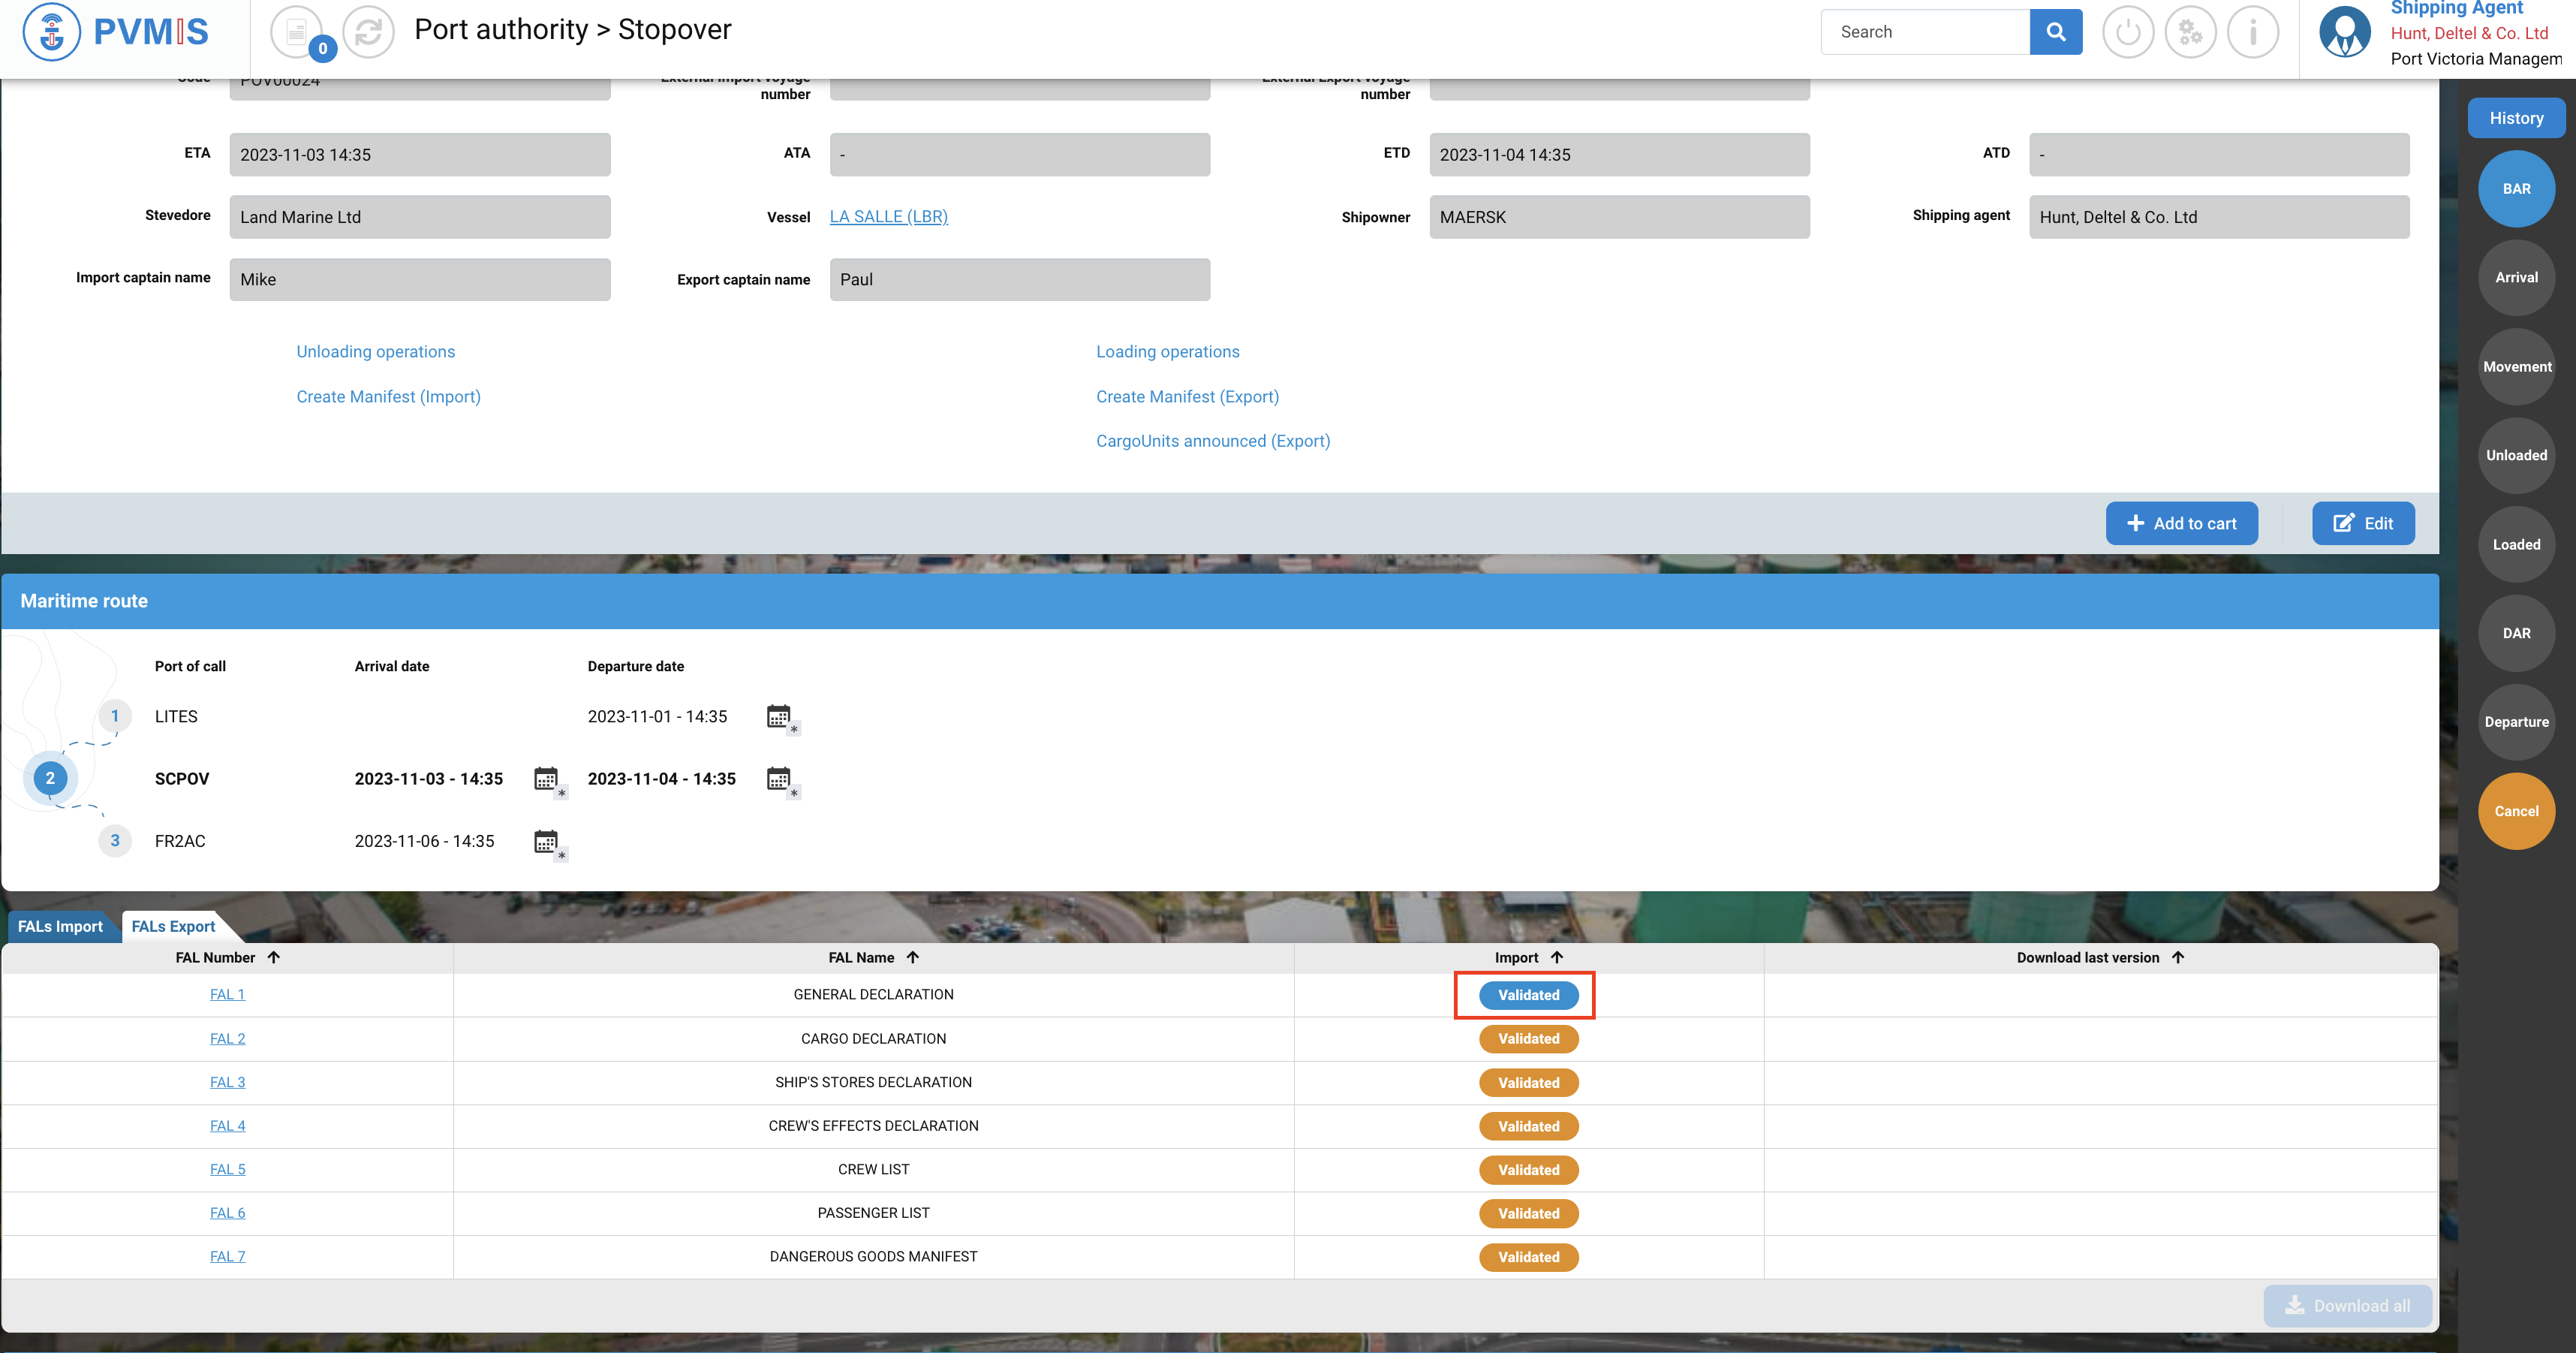Click the Add to cart button

2181,523
